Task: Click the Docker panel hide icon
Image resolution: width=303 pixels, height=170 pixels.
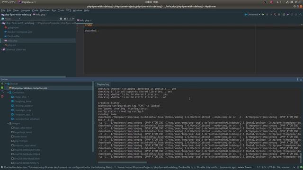Action: tap(301, 79)
